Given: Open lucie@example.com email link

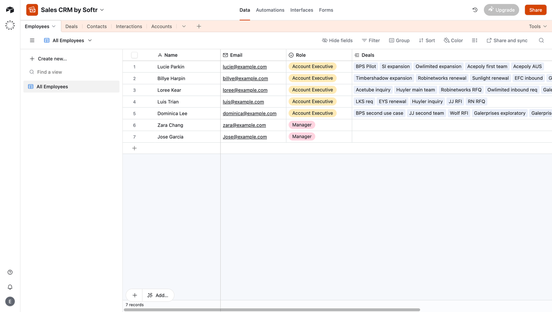Looking at the screenshot, I should click(x=245, y=66).
